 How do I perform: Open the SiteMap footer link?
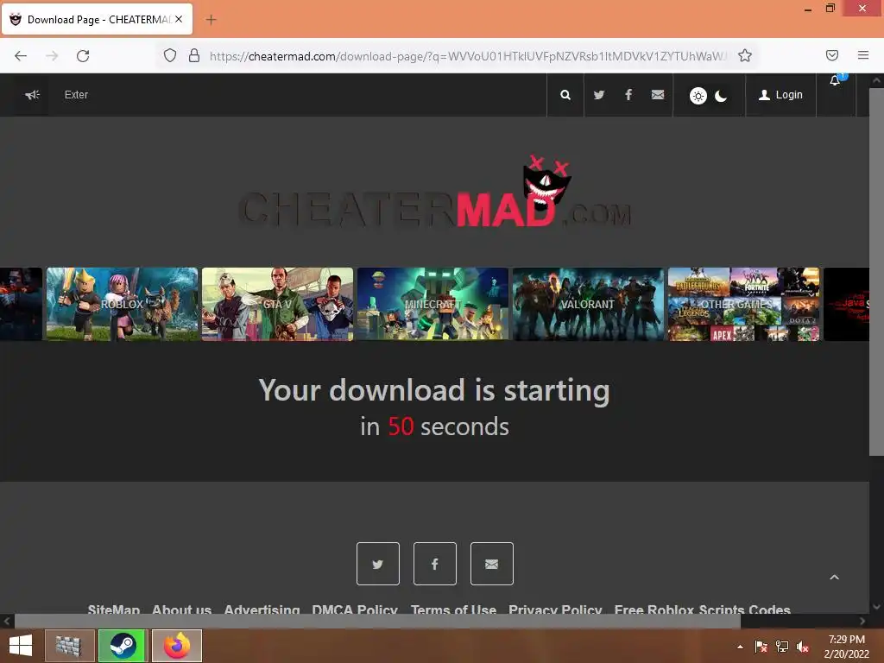pyautogui.click(x=114, y=609)
